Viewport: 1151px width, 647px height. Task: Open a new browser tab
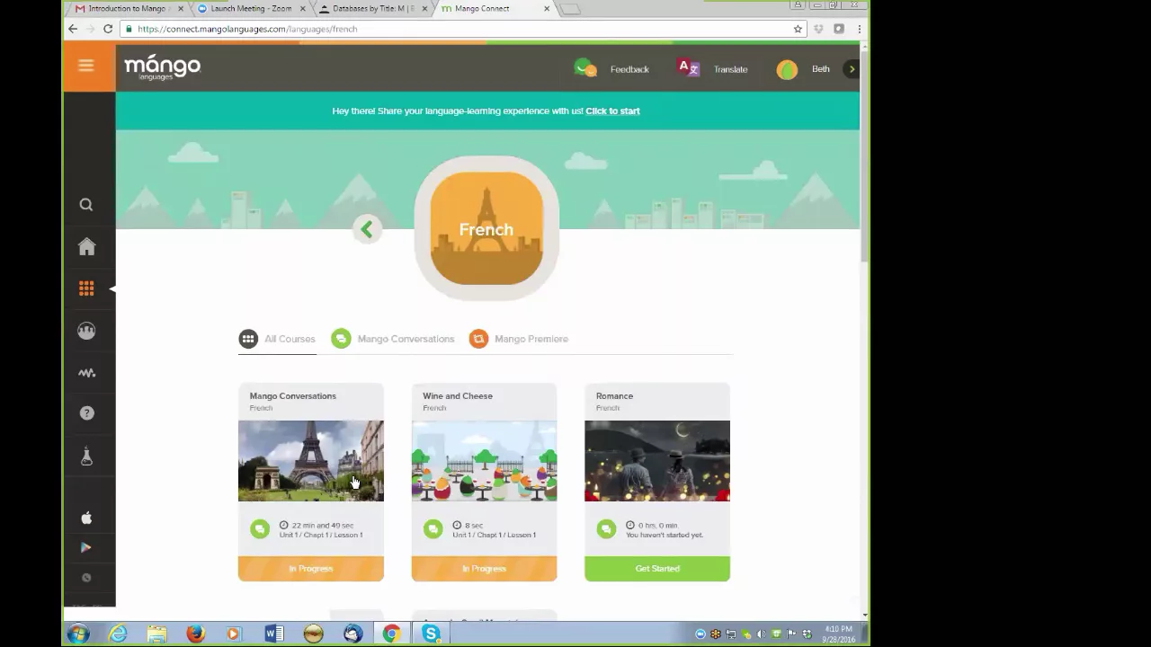point(570,9)
